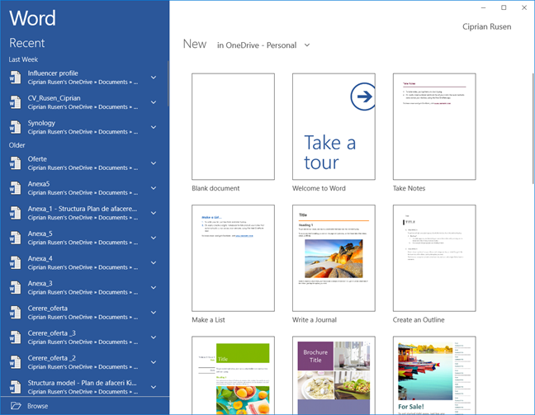Click the Browse button
The image size is (535, 415).
click(x=84, y=406)
